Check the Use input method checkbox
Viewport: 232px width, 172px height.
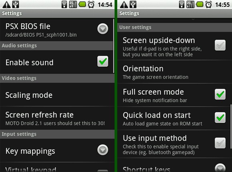[x=220, y=143]
